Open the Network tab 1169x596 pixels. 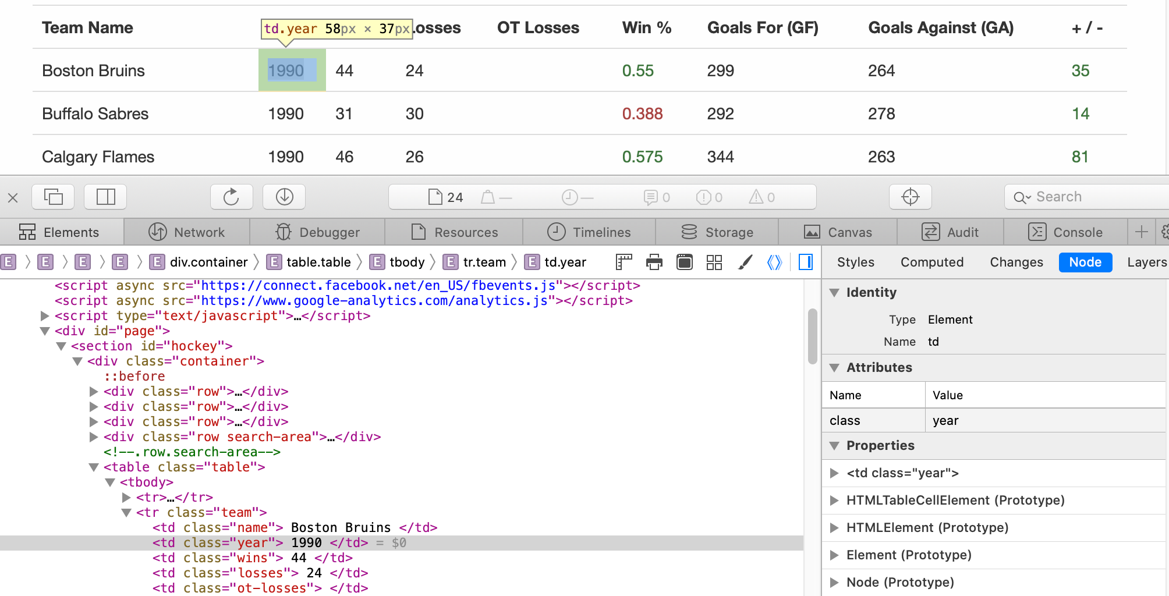click(187, 232)
